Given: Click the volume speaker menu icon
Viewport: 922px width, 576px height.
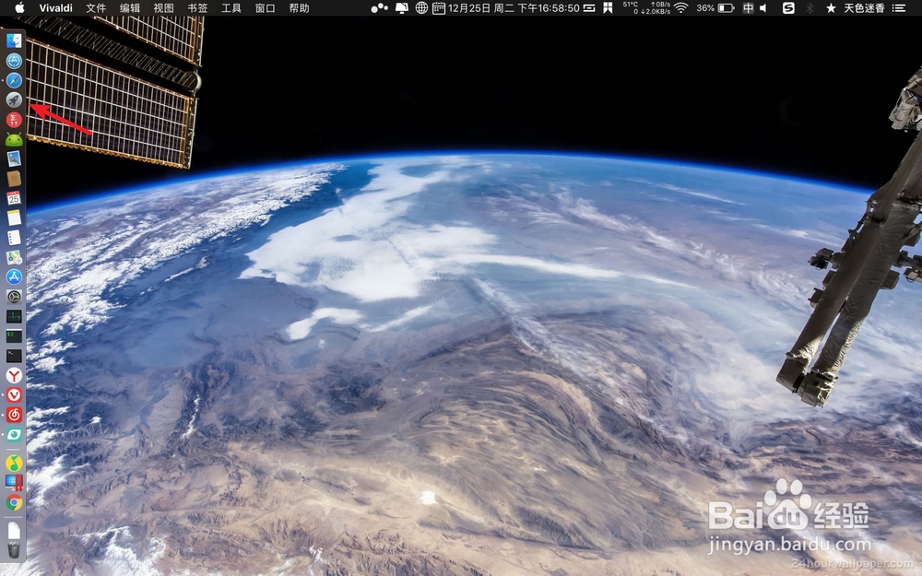Looking at the screenshot, I should pyautogui.click(x=763, y=8).
